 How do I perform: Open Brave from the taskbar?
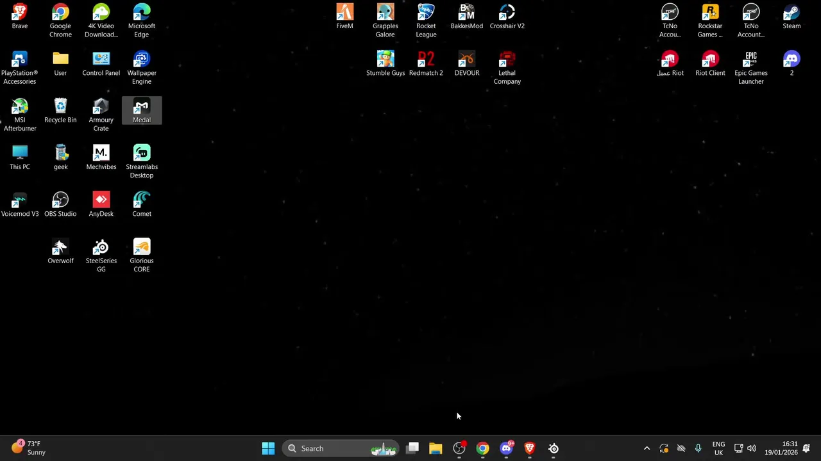530,448
